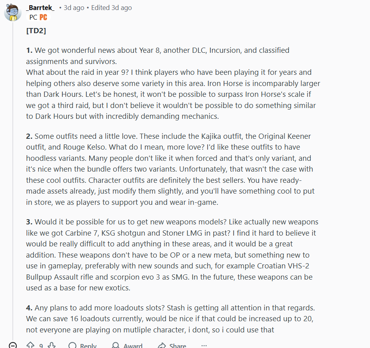Image resolution: width=370 pixels, height=348 pixels.
Task: Collapse the comment with the minus circle
Action: (13, 346)
